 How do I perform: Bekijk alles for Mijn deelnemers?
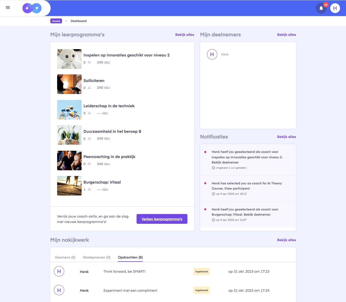click(x=286, y=35)
